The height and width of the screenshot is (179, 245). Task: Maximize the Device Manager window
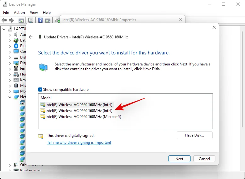(224, 4)
